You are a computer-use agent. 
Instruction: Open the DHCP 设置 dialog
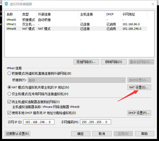pos(139,113)
